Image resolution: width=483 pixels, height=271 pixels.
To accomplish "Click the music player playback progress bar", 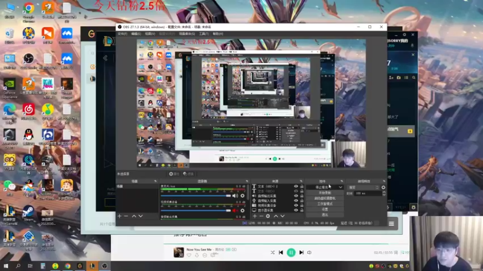I will (x=286, y=244).
